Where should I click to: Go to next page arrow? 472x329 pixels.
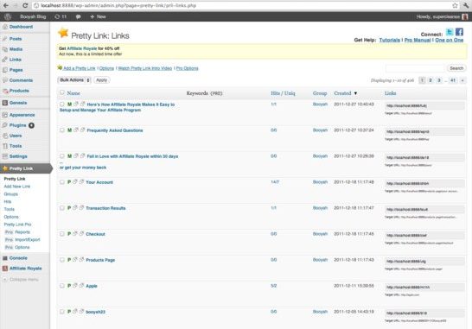[462, 80]
